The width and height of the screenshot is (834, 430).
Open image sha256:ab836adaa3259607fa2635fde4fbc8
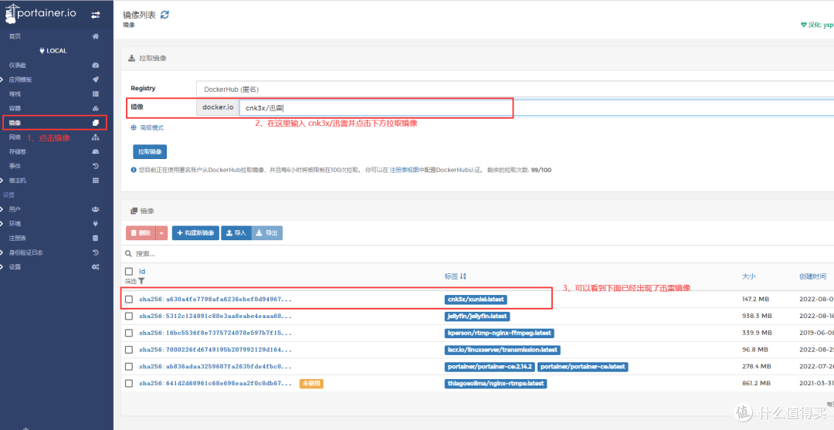[x=215, y=367]
